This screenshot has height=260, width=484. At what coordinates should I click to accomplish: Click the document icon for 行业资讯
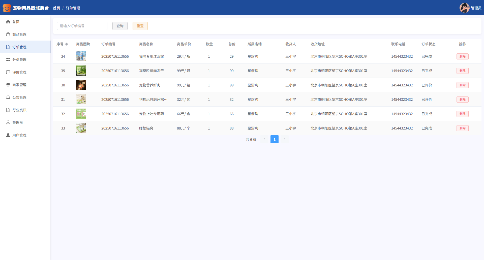[x=8, y=110]
